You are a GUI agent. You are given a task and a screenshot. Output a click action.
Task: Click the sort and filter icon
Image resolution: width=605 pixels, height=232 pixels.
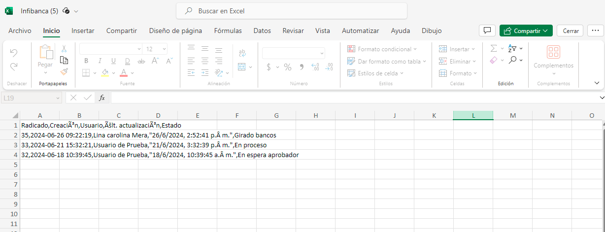(x=512, y=48)
